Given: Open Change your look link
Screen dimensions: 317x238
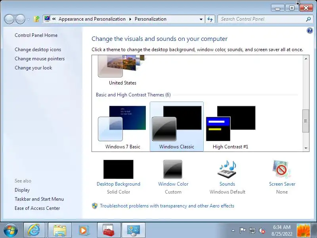Looking at the screenshot, I should (33, 68).
